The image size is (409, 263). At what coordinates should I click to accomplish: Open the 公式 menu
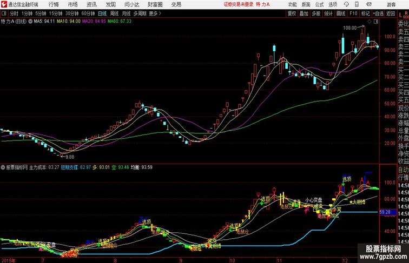(319, 4)
